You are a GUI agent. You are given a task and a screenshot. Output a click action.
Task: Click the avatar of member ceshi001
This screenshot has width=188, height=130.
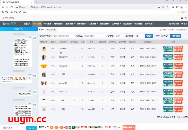[x=44, y=48]
